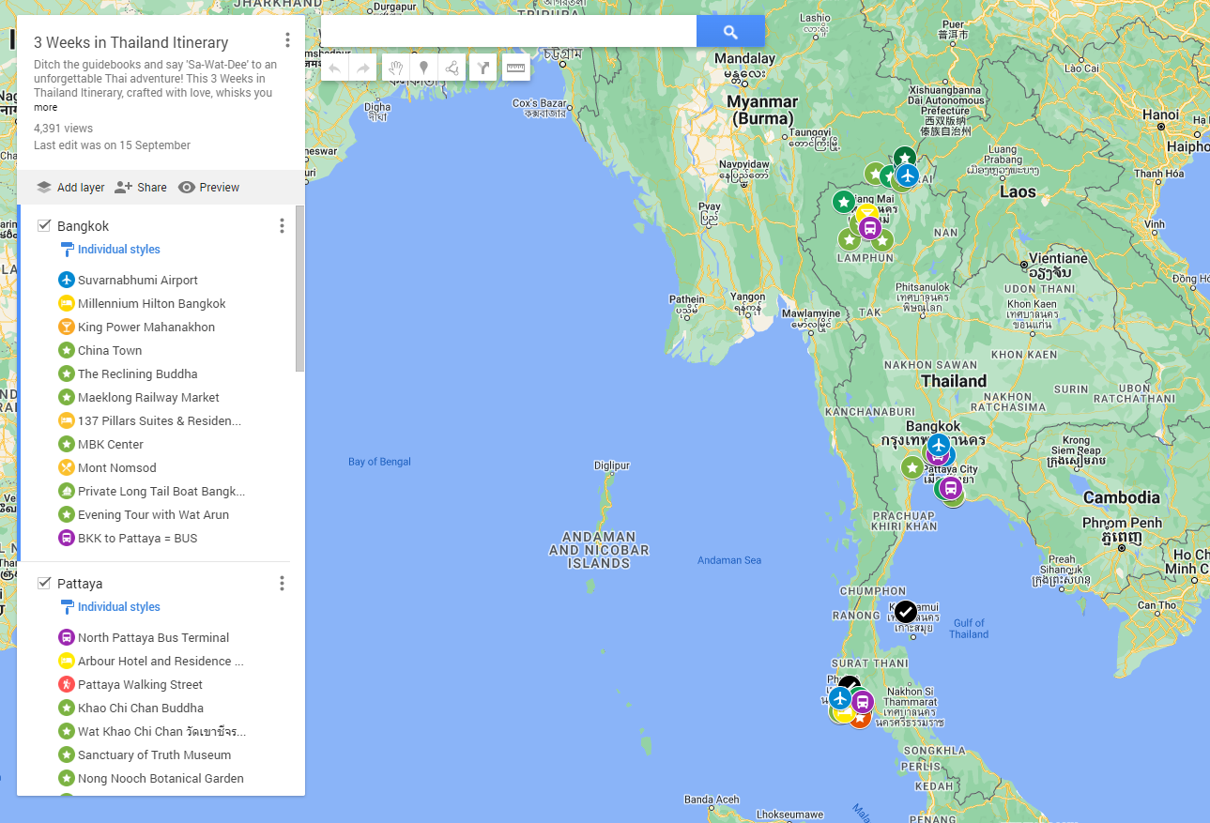Click the redo arrow in toolbar
This screenshot has width=1210, height=823.
[362, 68]
